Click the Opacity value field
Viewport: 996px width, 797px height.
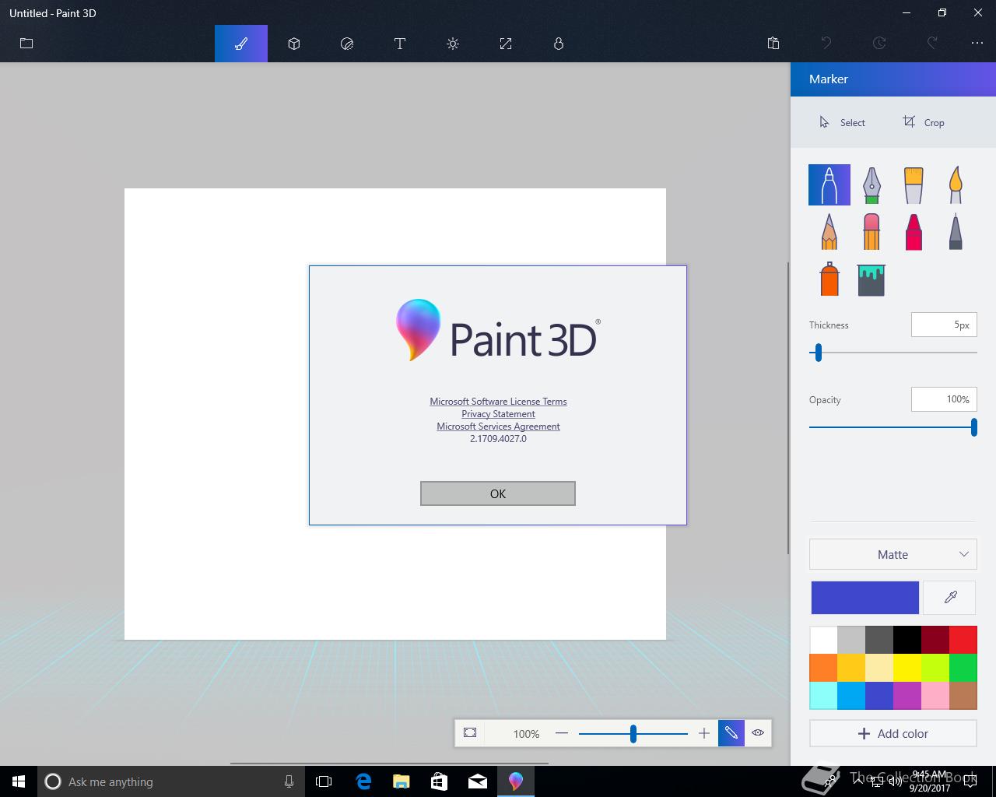944,399
